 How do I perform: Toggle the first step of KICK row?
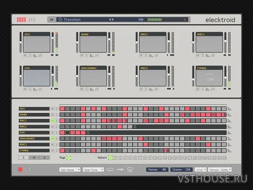click(62, 109)
